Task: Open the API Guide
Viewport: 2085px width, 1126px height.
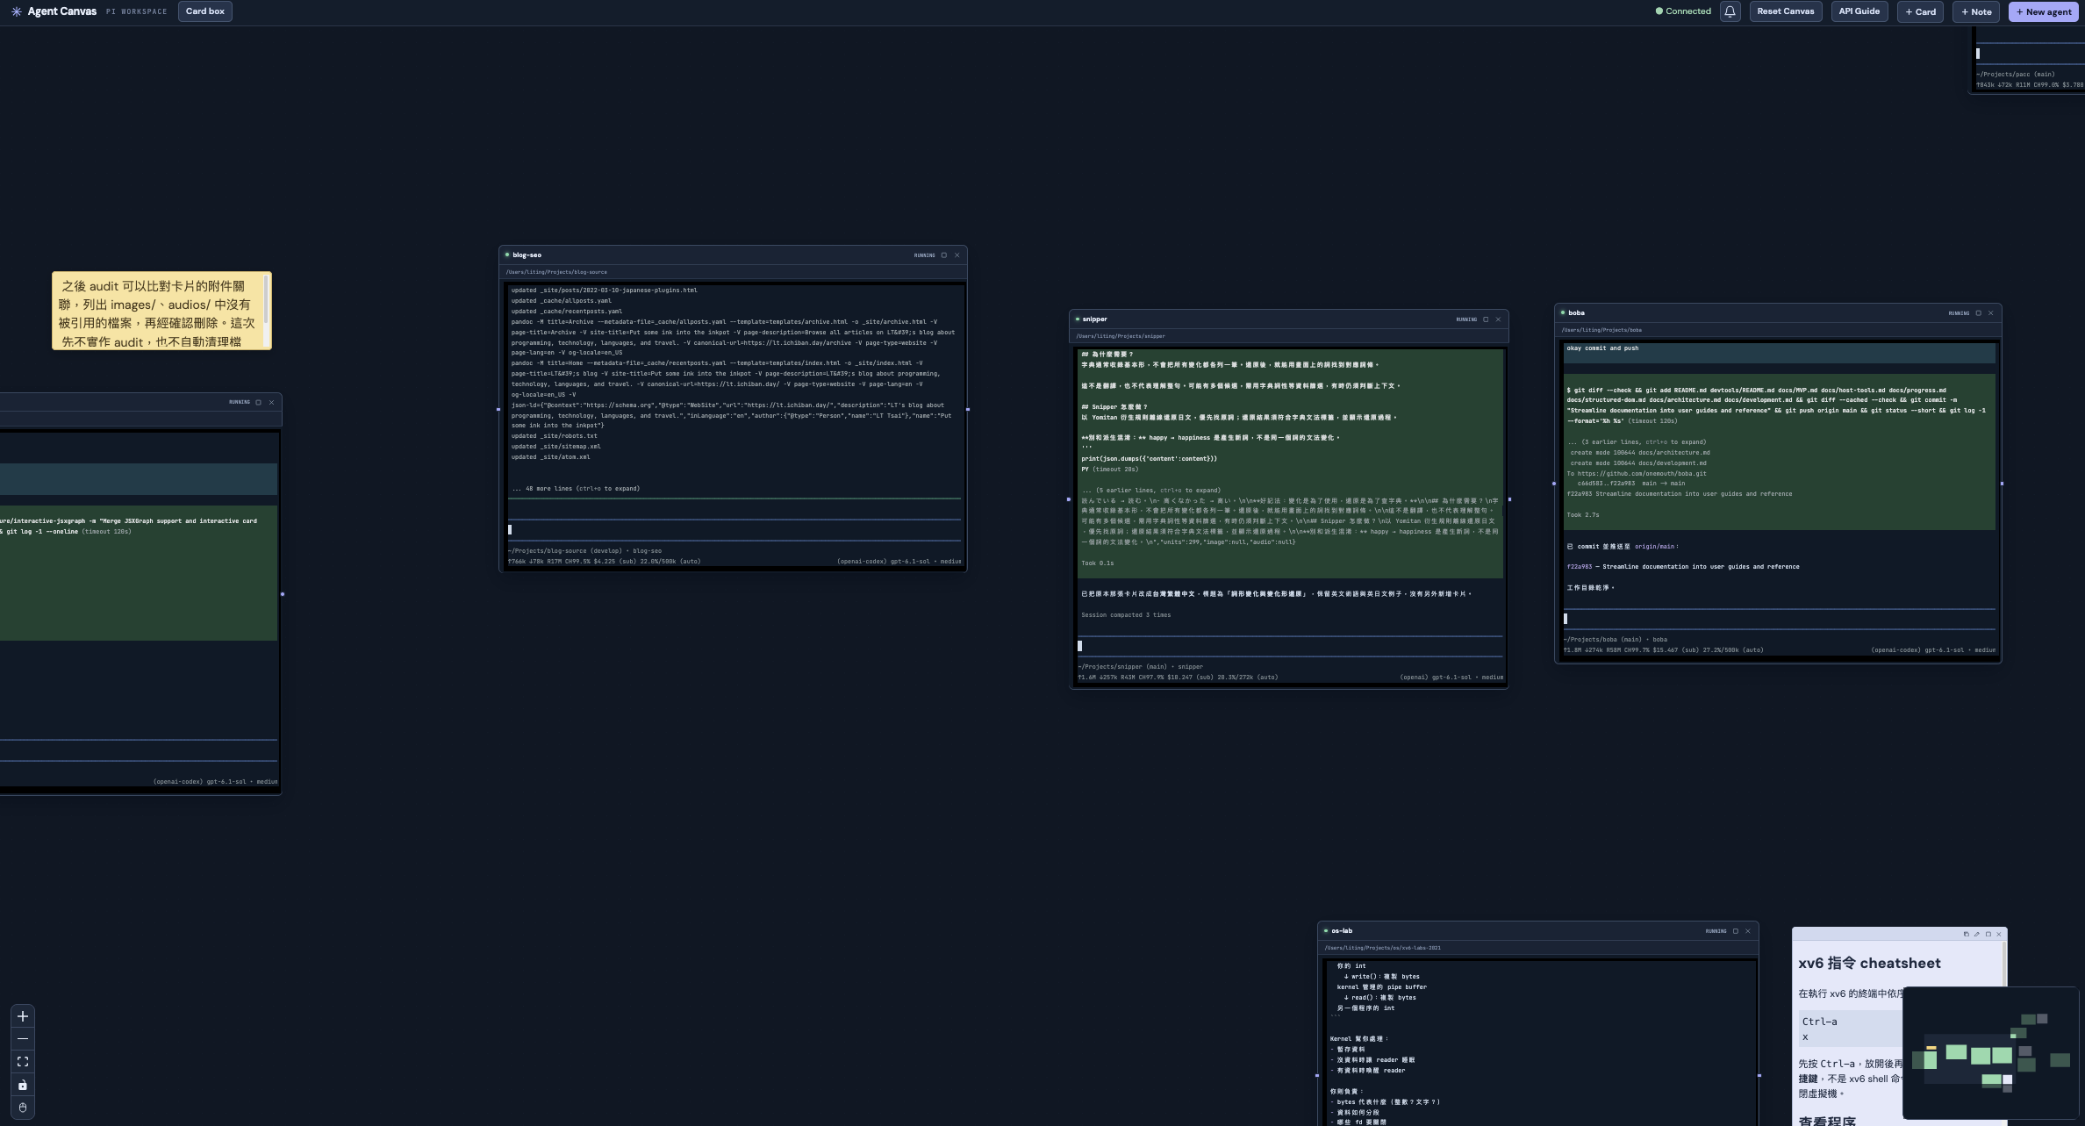Action: [1859, 11]
